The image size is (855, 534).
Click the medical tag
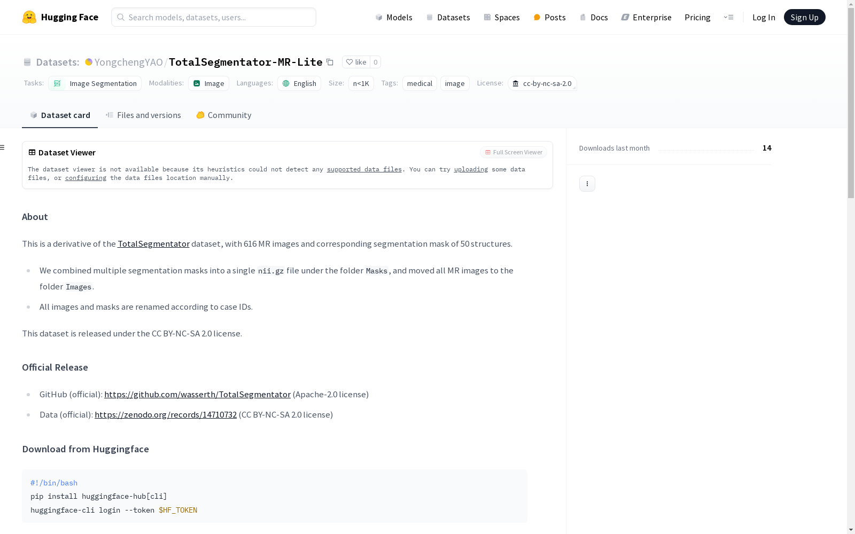tap(419, 83)
